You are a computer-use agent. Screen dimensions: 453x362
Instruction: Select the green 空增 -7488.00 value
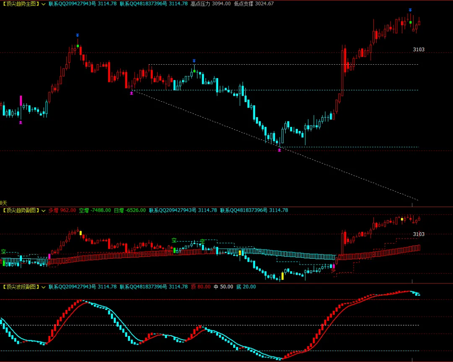pos(95,210)
